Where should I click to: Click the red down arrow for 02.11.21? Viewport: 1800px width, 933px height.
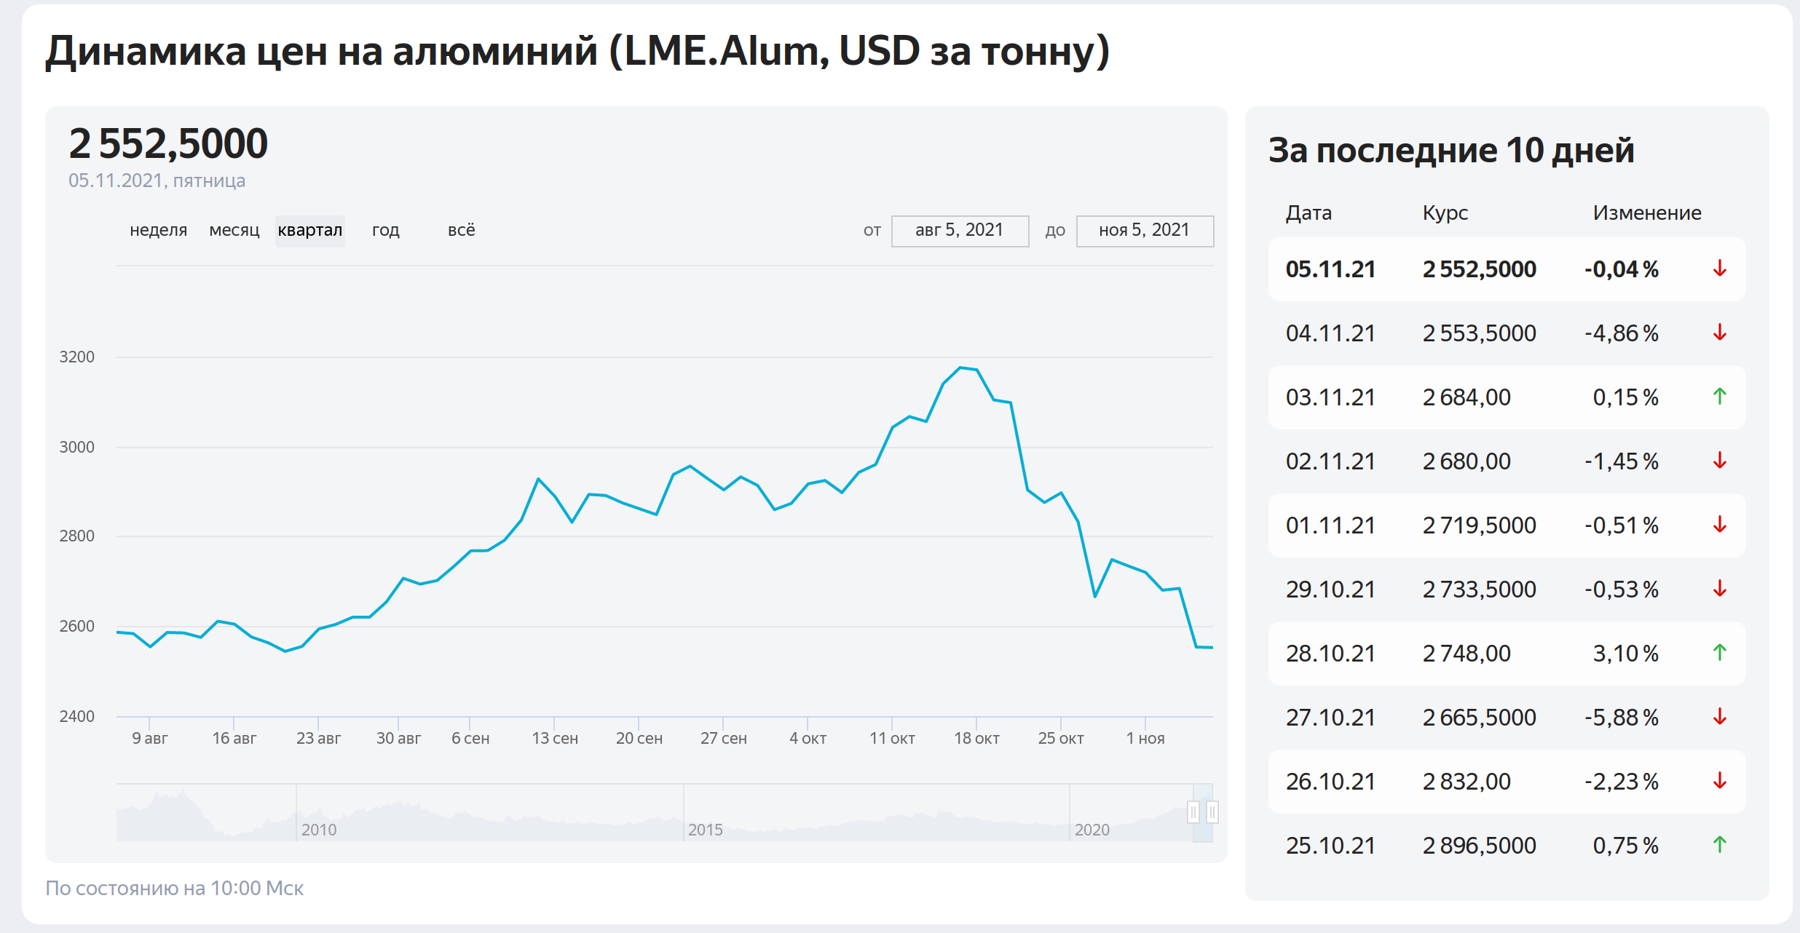click(x=1720, y=461)
